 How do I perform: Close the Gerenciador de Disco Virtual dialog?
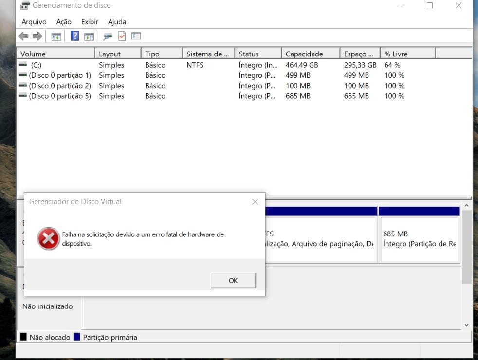click(255, 202)
